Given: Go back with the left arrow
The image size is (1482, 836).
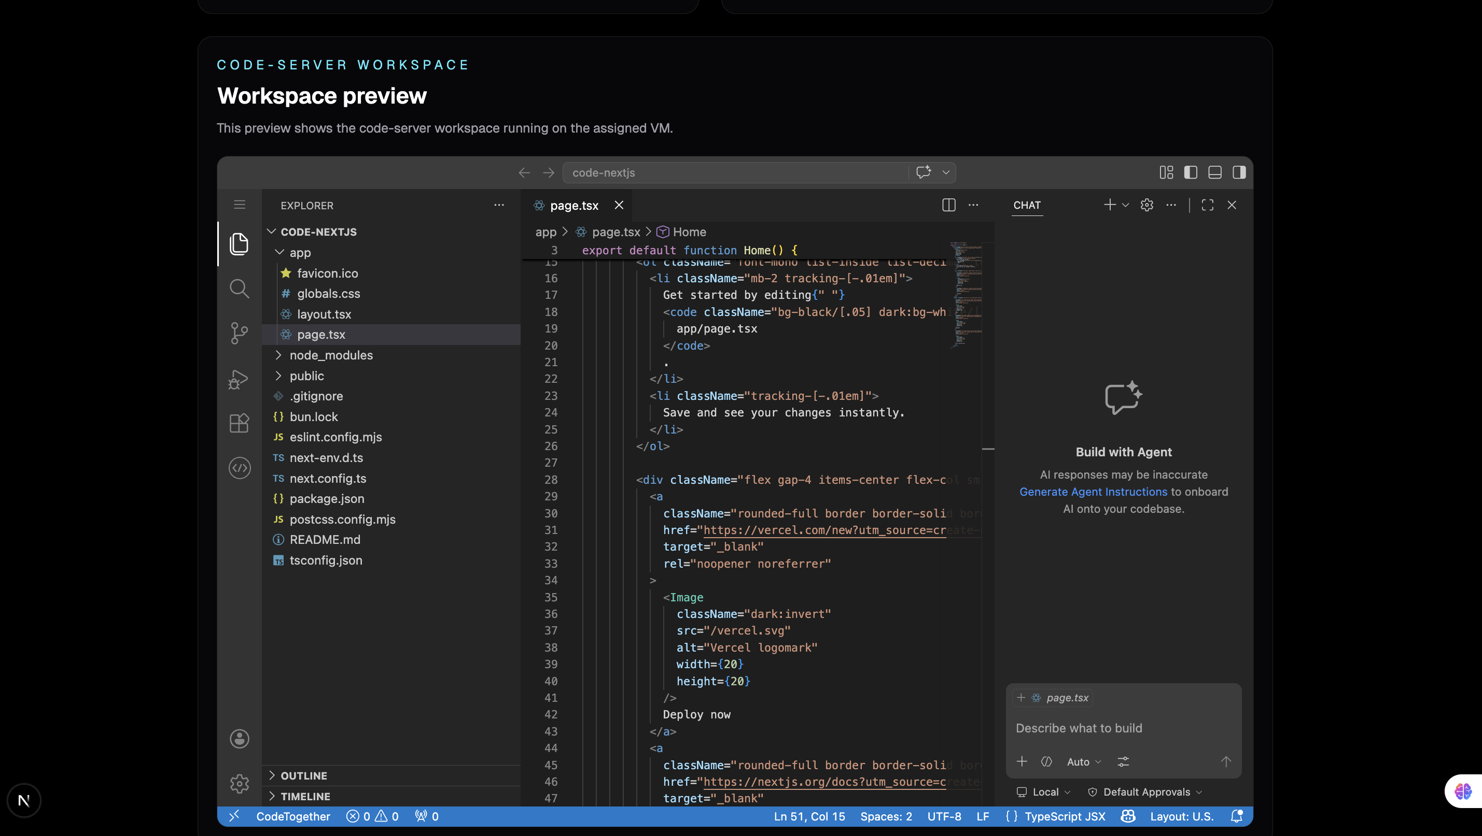Looking at the screenshot, I should (x=524, y=172).
